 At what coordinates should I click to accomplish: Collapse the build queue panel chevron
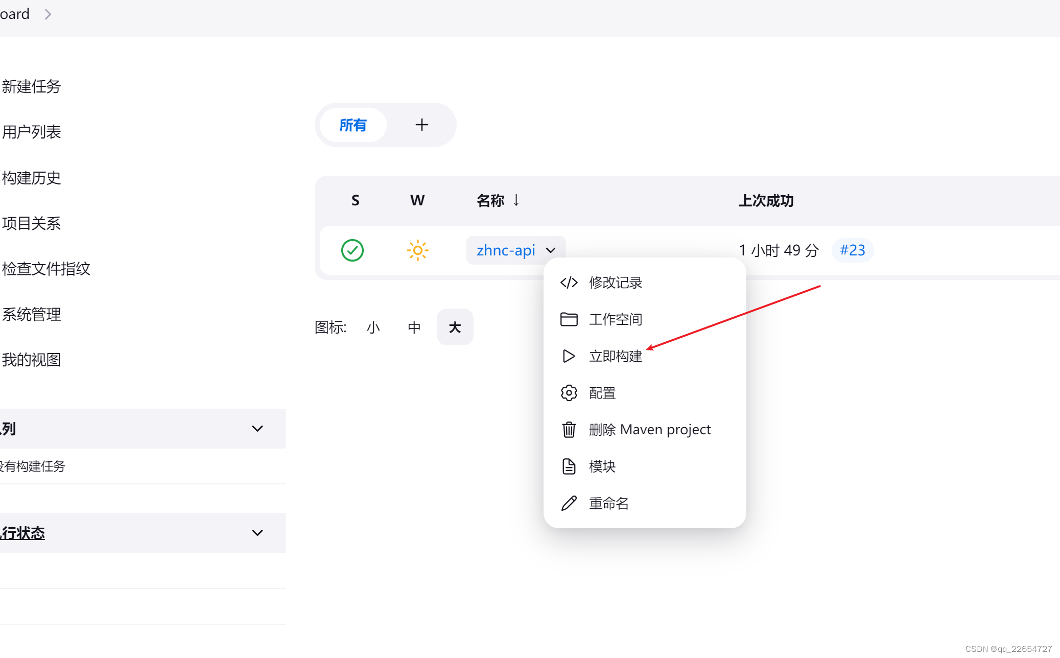[x=257, y=429]
